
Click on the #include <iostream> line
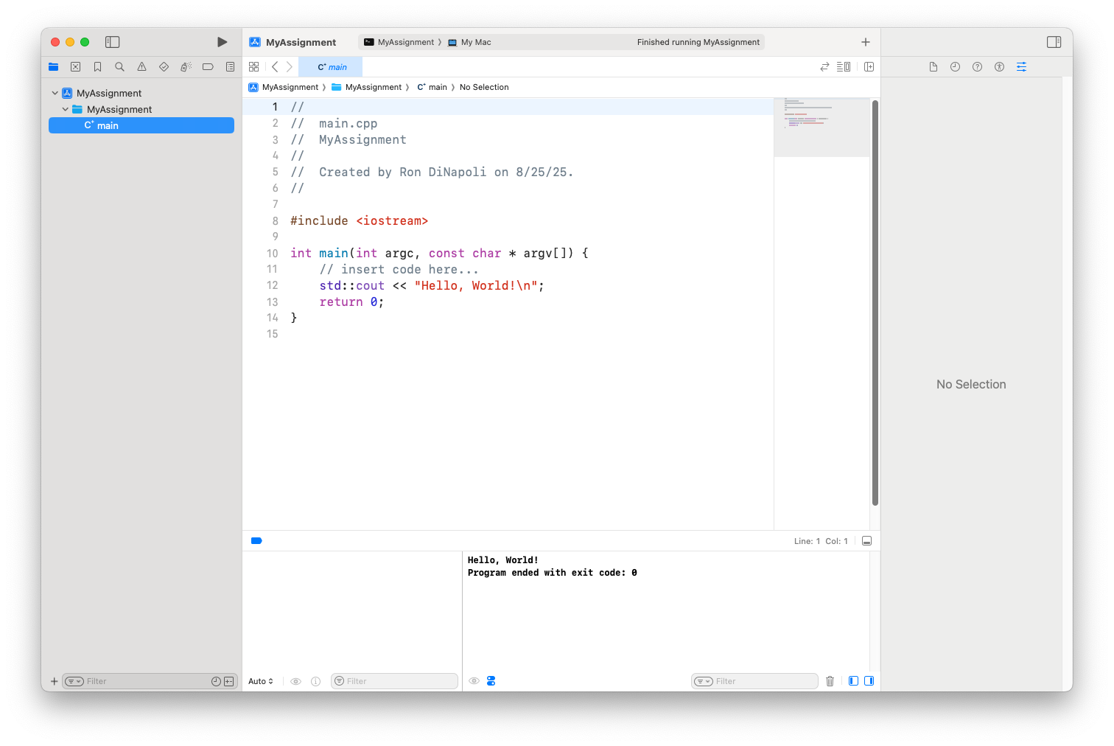coord(359,220)
